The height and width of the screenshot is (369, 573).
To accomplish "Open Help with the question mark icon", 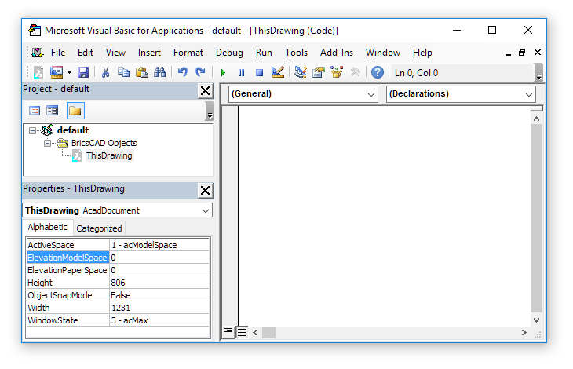I will point(378,72).
